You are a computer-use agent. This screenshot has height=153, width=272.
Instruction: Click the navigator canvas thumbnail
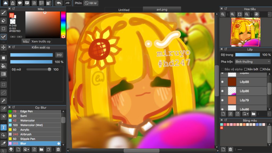click(x=245, y=32)
